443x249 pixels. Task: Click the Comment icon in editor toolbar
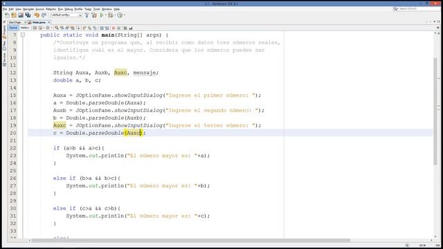(125, 28)
